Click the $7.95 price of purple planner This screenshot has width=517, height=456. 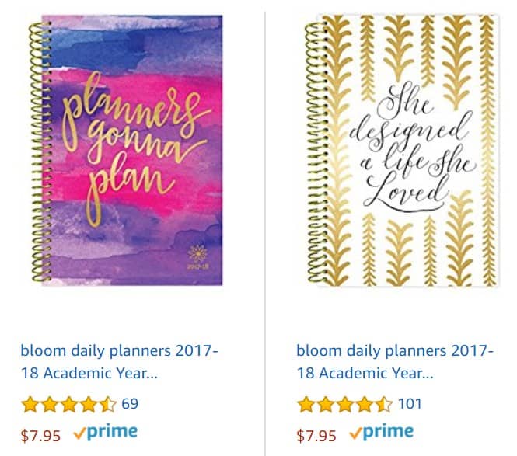40,435
